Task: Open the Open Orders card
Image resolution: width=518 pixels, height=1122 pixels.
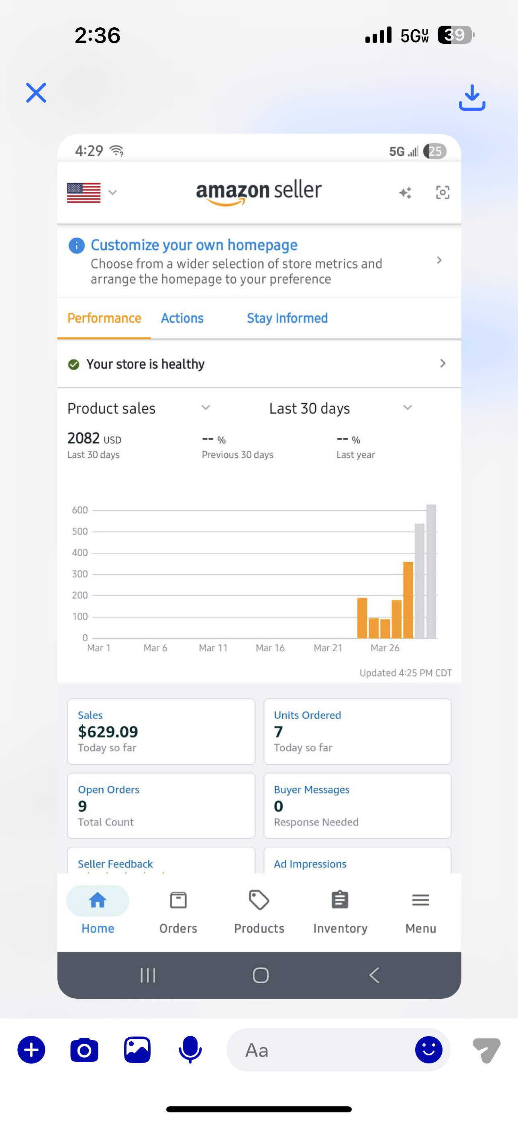Action: [161, 806]
